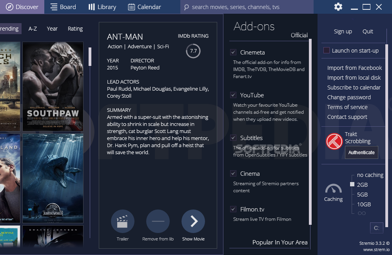This screenshot has width=392, height=255.
Task: Switch to the Board tab
Action: click(63, 7)
